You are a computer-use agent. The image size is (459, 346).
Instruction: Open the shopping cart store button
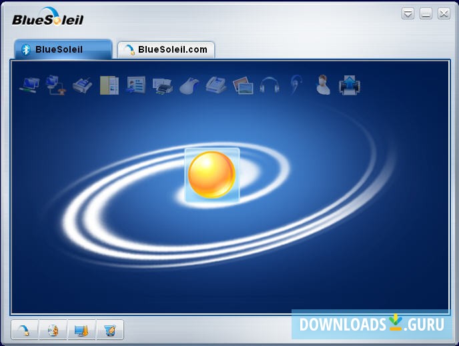(x=110, y=330)
